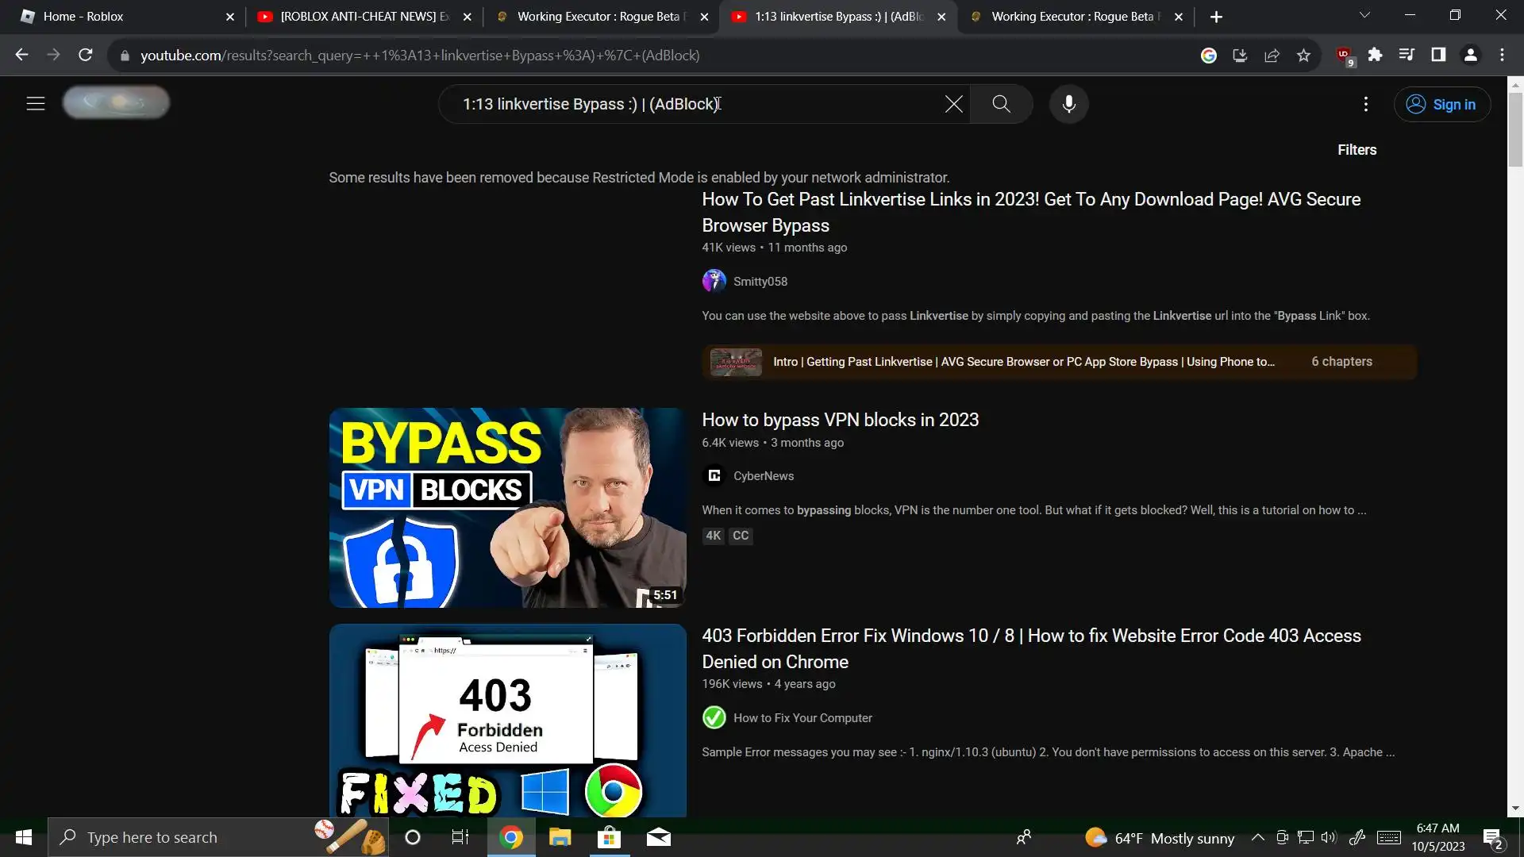Open the YouTube hamburger guide menu

[x=36, y=104]
